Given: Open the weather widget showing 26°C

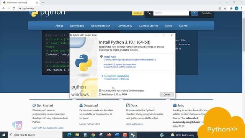Looking at the screenshot, I should [183, 135].
